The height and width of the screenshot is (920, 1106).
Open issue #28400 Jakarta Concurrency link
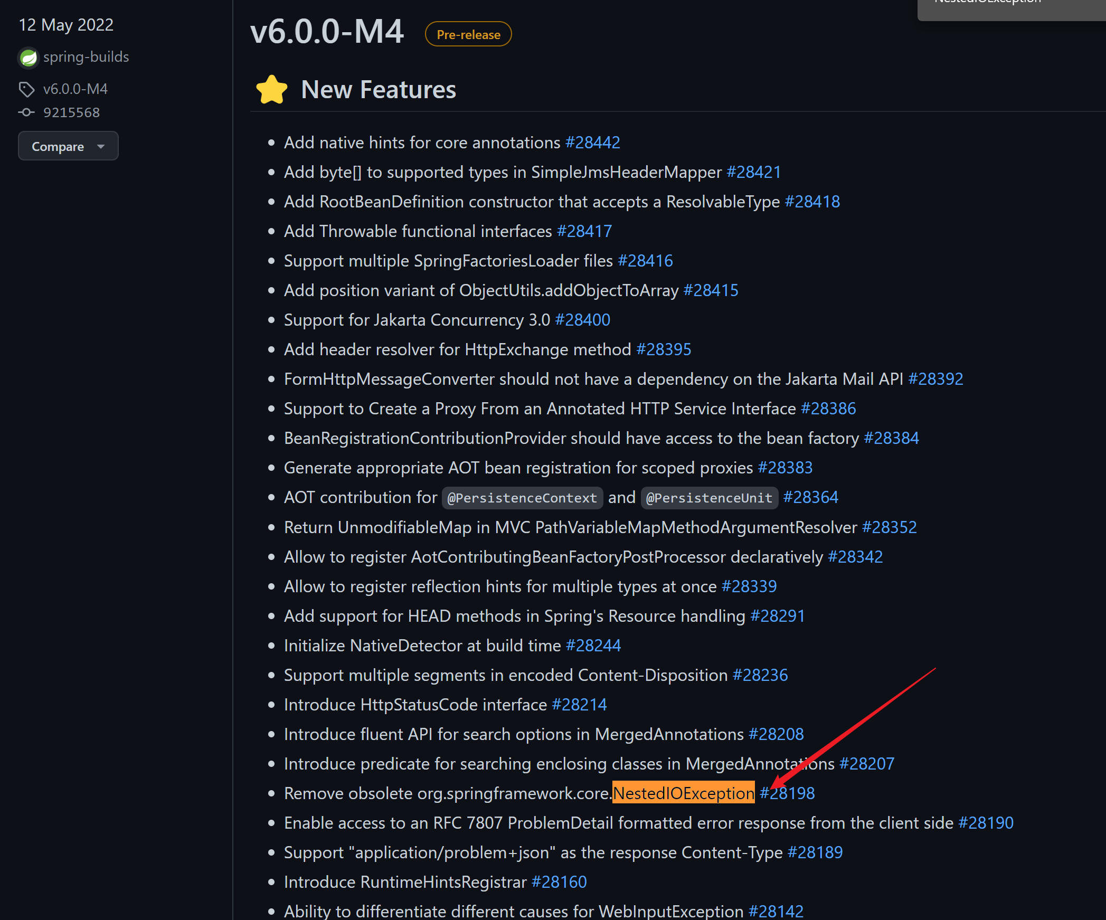coord(583,320)
